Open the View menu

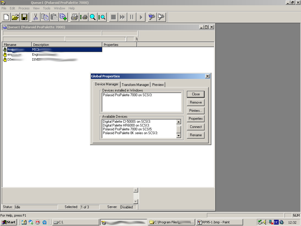click(x=36, y=8)
